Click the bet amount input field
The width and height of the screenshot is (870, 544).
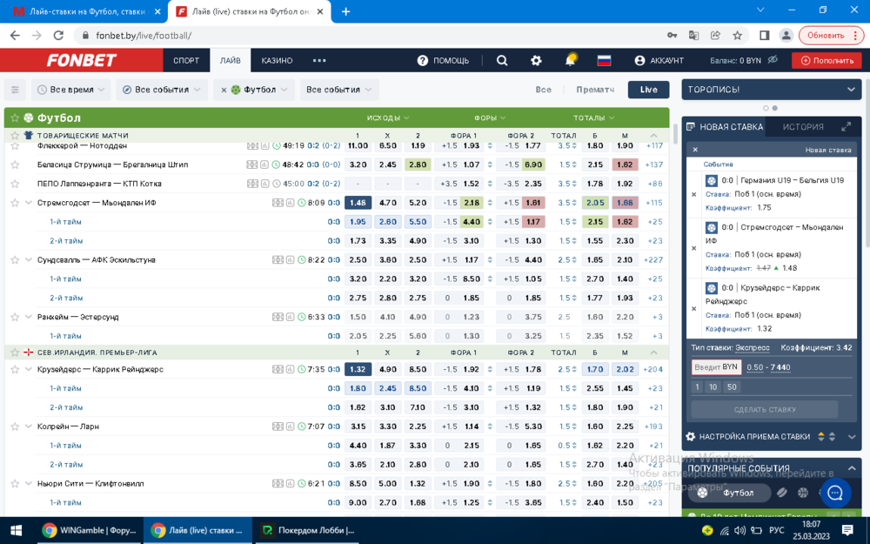click(x=716, y=367)
